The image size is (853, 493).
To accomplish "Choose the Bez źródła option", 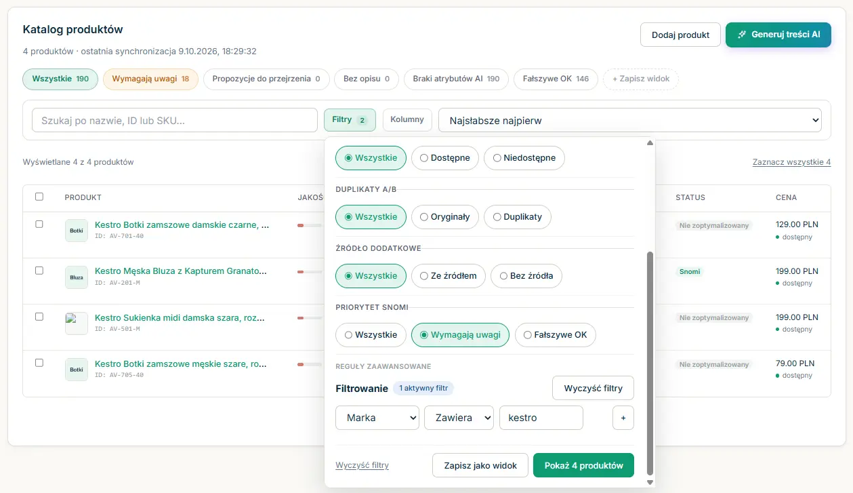I will click(x=526, y=276).
